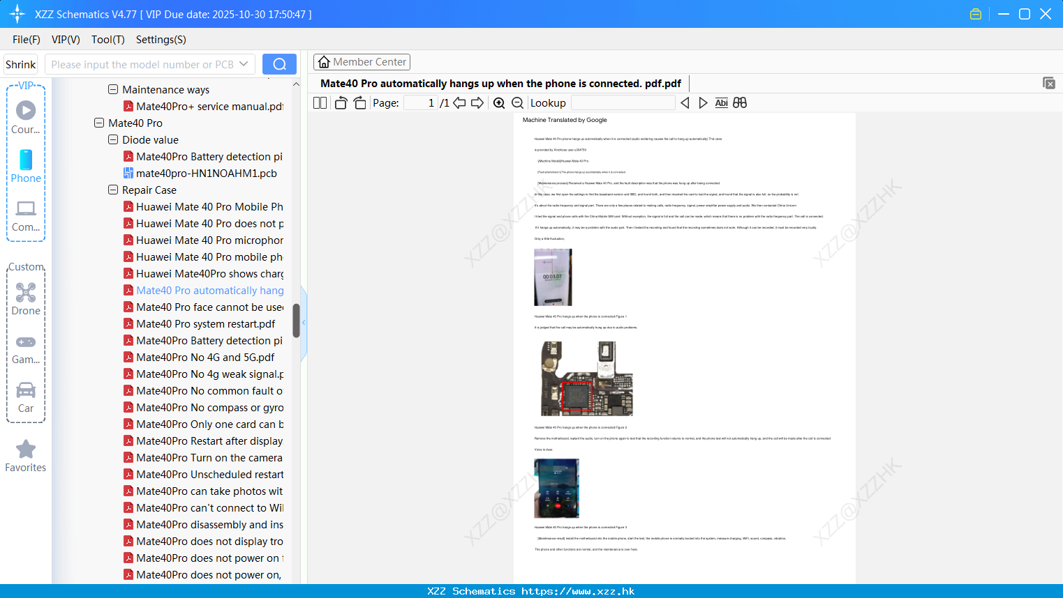This screenshot has width=1063, height=598.
Task: Click the phone call screen thumbnail
Action: (553, 277)
